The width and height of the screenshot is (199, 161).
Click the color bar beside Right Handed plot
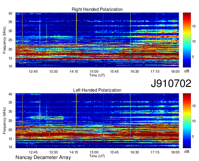click(187, 40)
